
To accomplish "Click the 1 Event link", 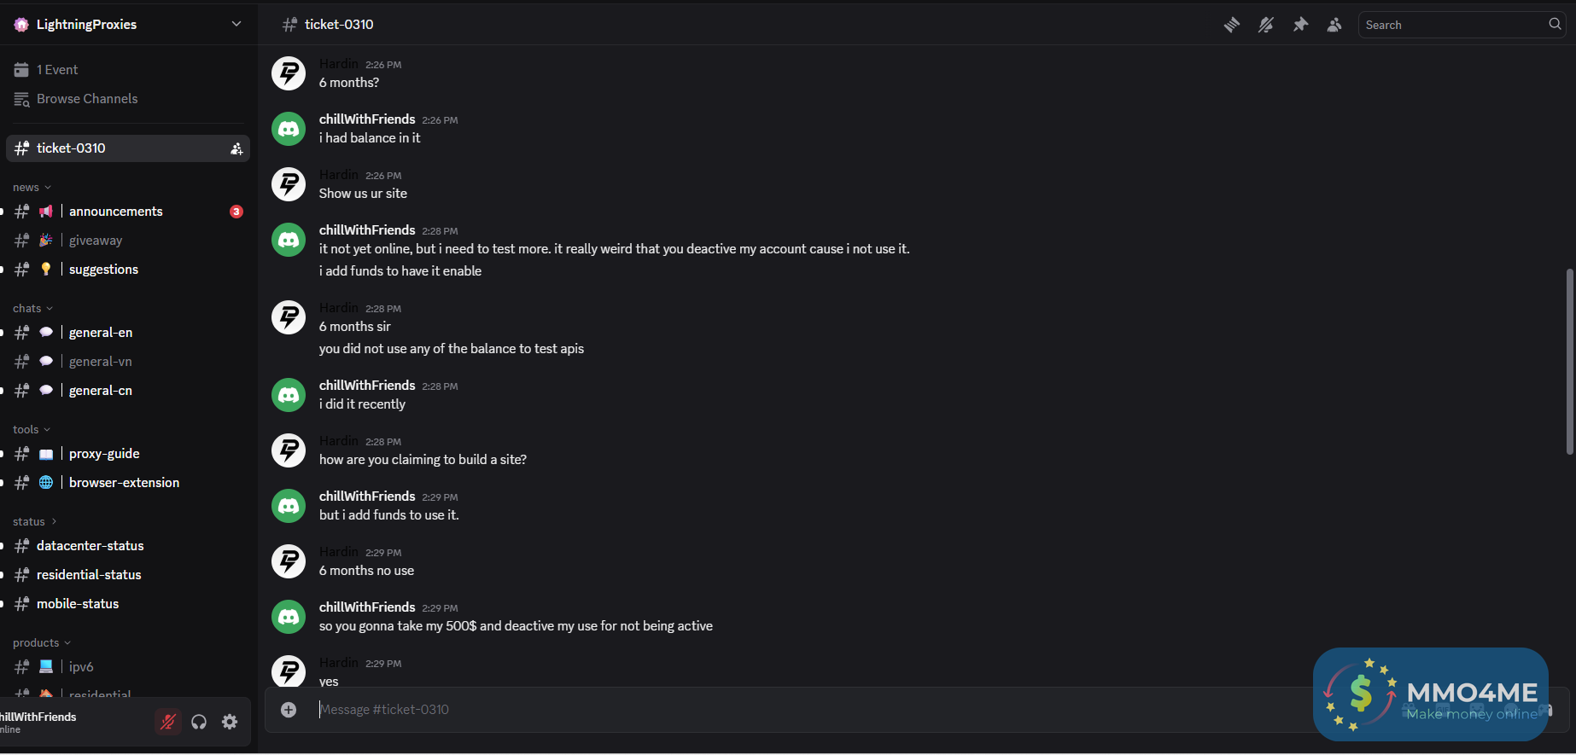I will point(56,70).
